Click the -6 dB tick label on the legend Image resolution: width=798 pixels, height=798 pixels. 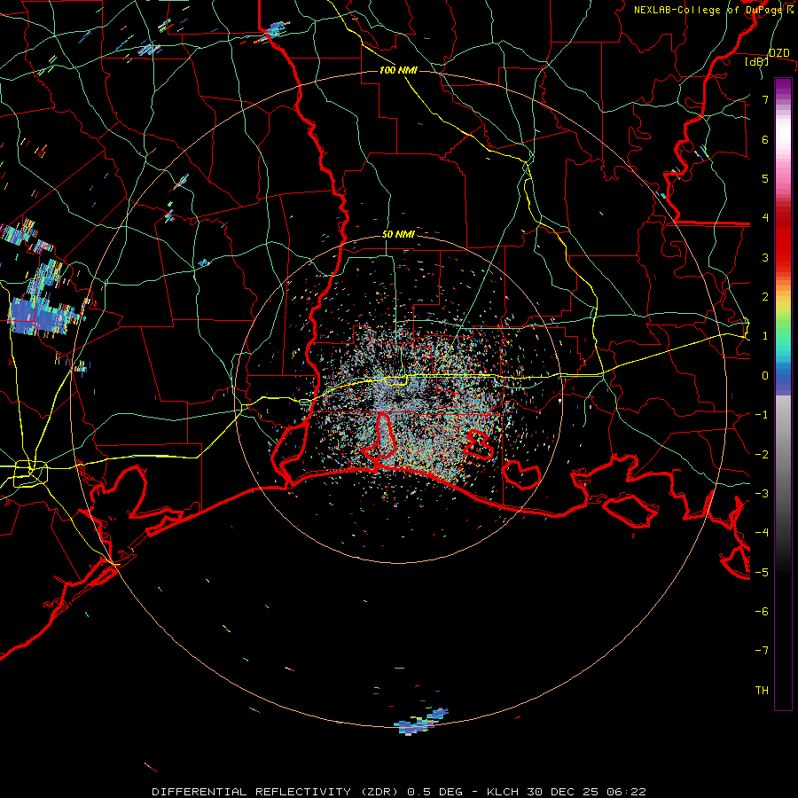coord(762,612)
